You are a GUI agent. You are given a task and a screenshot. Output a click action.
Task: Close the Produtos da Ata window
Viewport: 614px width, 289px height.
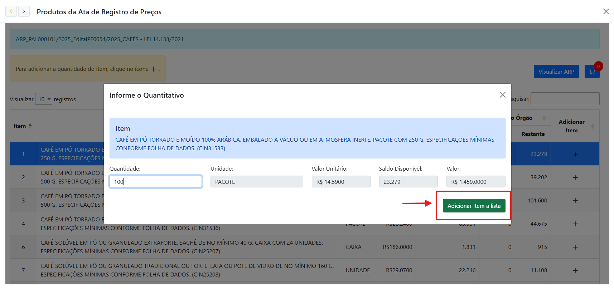(x=606, y=11)
